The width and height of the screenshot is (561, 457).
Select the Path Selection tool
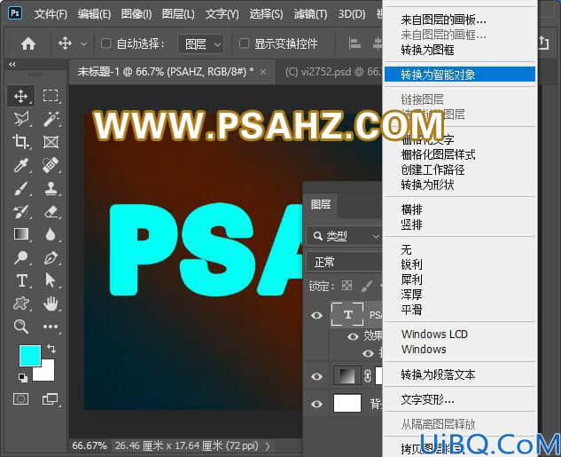51,280
